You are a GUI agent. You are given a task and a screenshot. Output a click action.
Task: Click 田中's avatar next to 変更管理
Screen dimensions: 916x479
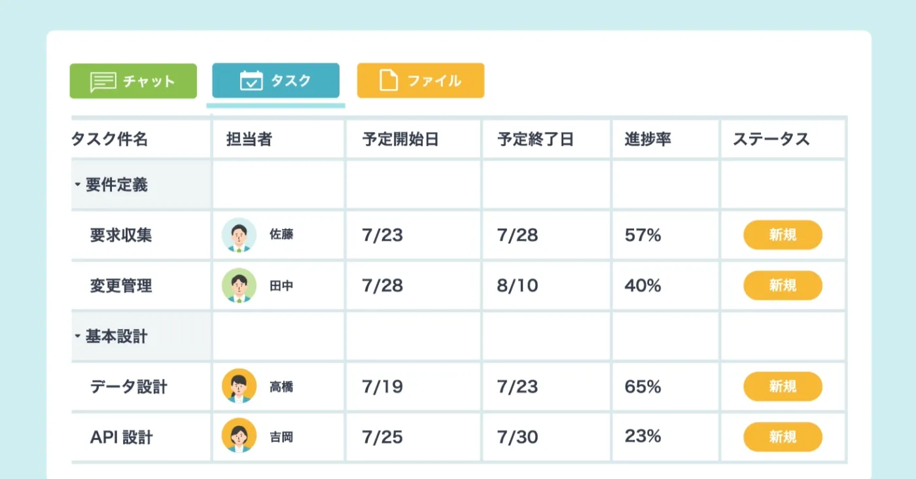point(239,286)
